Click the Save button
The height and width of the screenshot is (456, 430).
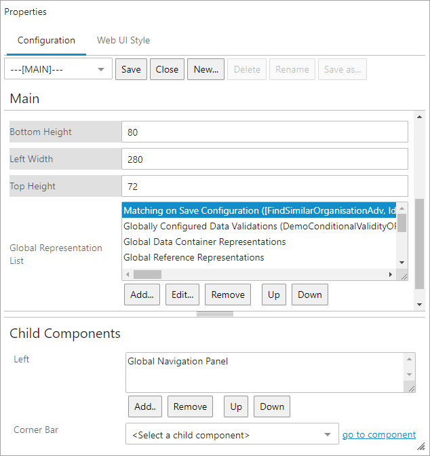(131, 69)
